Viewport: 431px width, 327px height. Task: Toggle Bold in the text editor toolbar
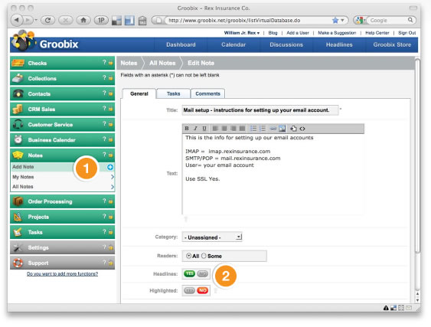pos(187,129)
